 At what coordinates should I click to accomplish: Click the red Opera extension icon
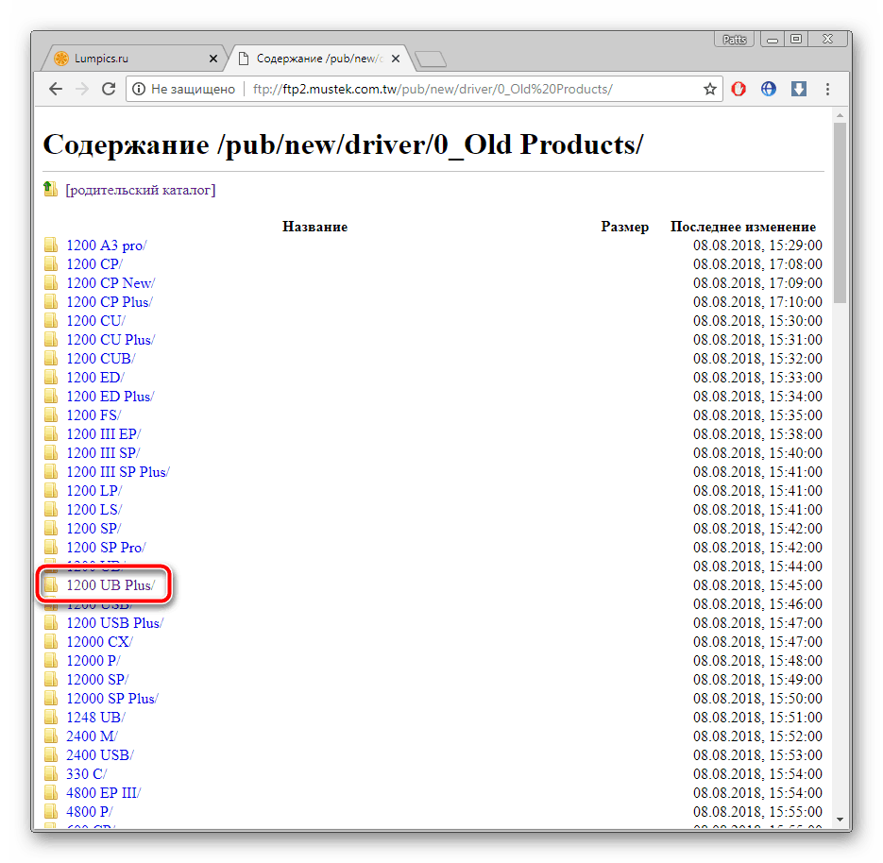(739, 89)
